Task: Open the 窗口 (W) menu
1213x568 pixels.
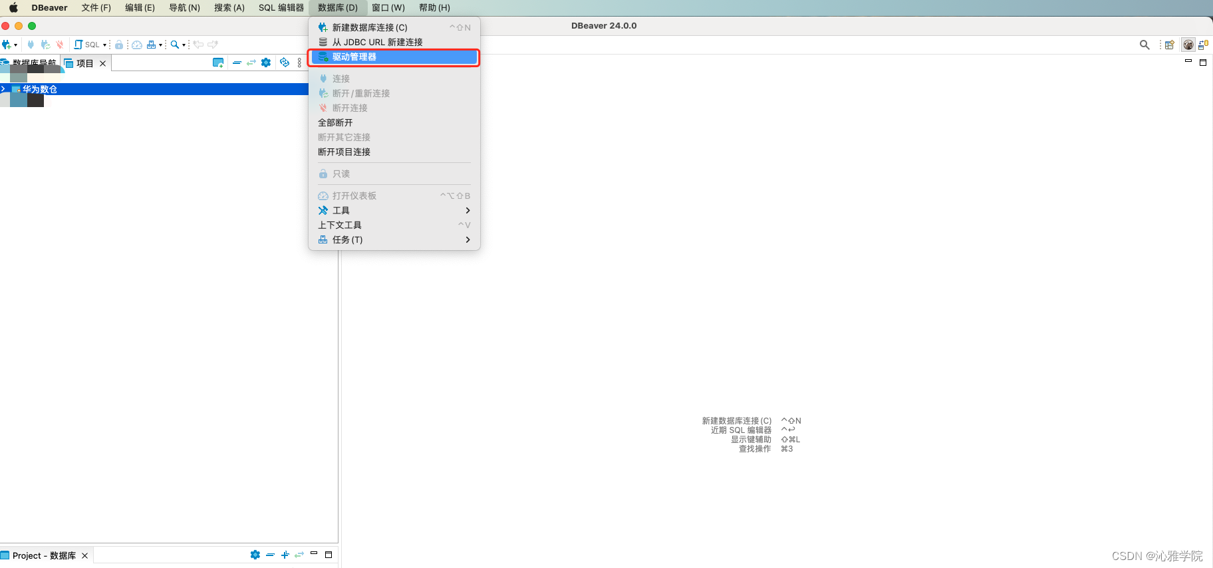Action: (388, 8)
